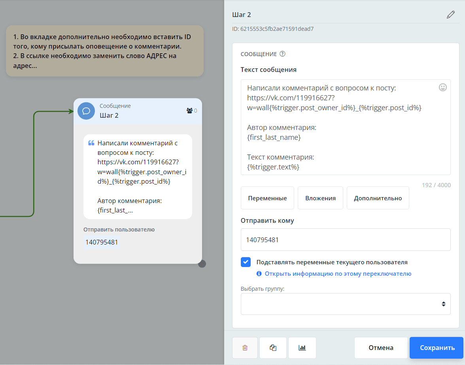Click the Отмена button

click(x=381, y=348)
